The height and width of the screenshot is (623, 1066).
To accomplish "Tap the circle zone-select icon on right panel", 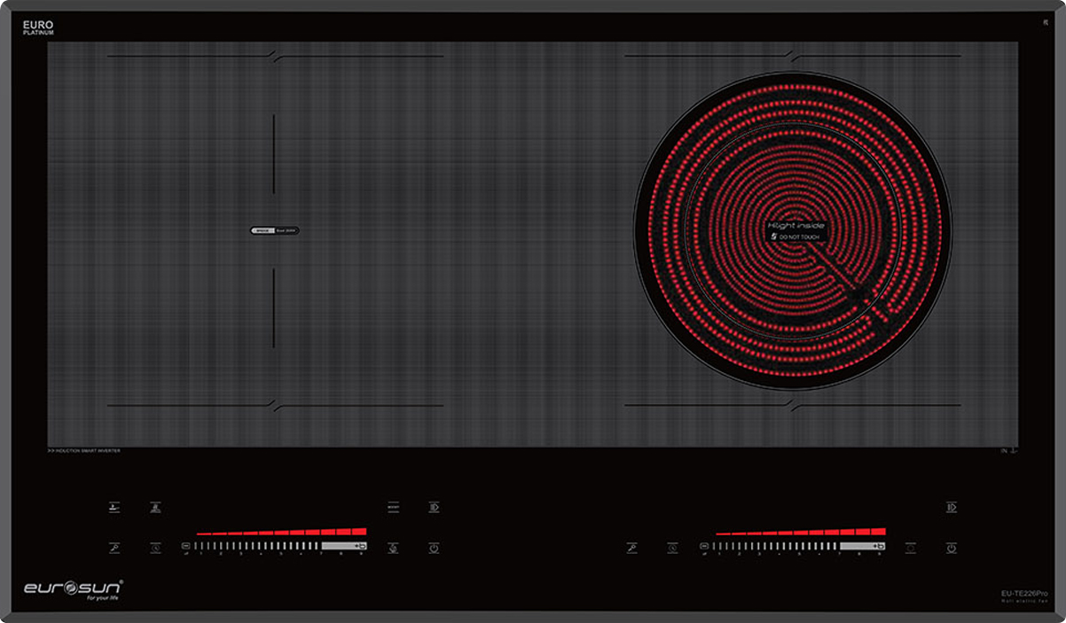I will coord(910,549).
